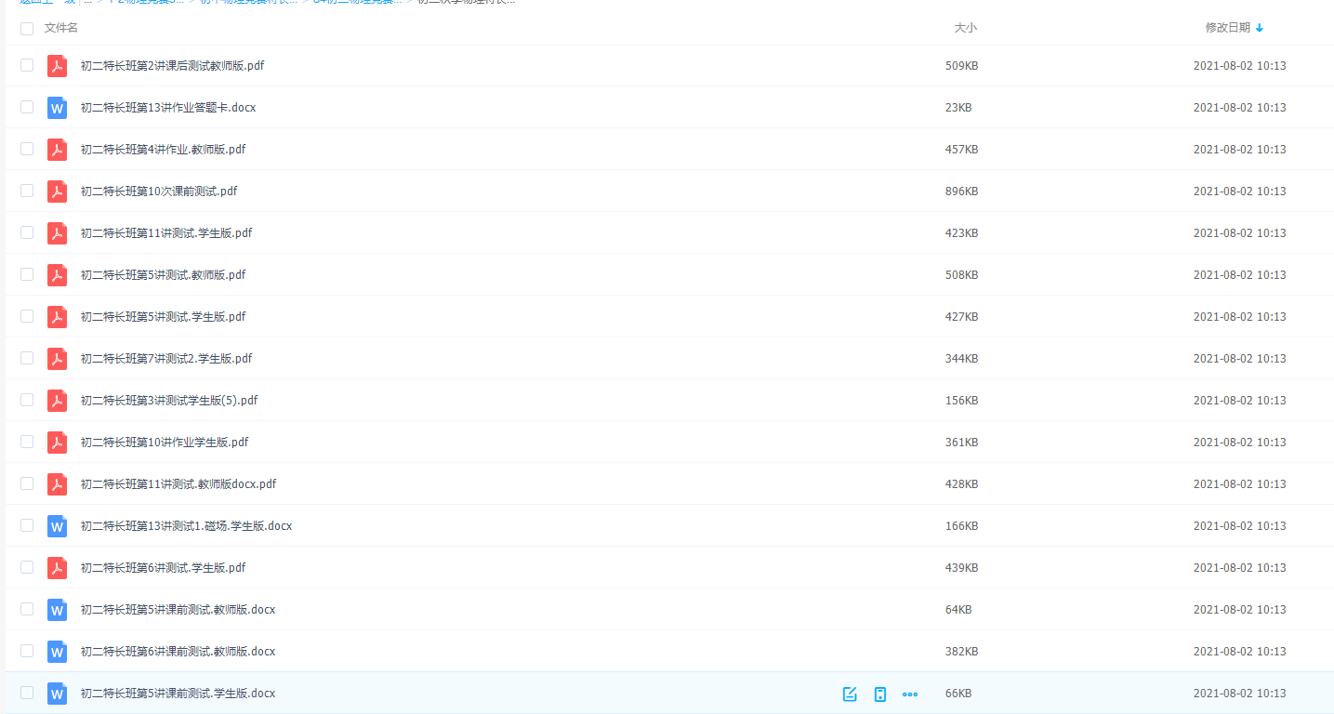Viewport: 1334px width, 714px height.
Task: Sort the list by 大小 column header
Action: [965, 28]
